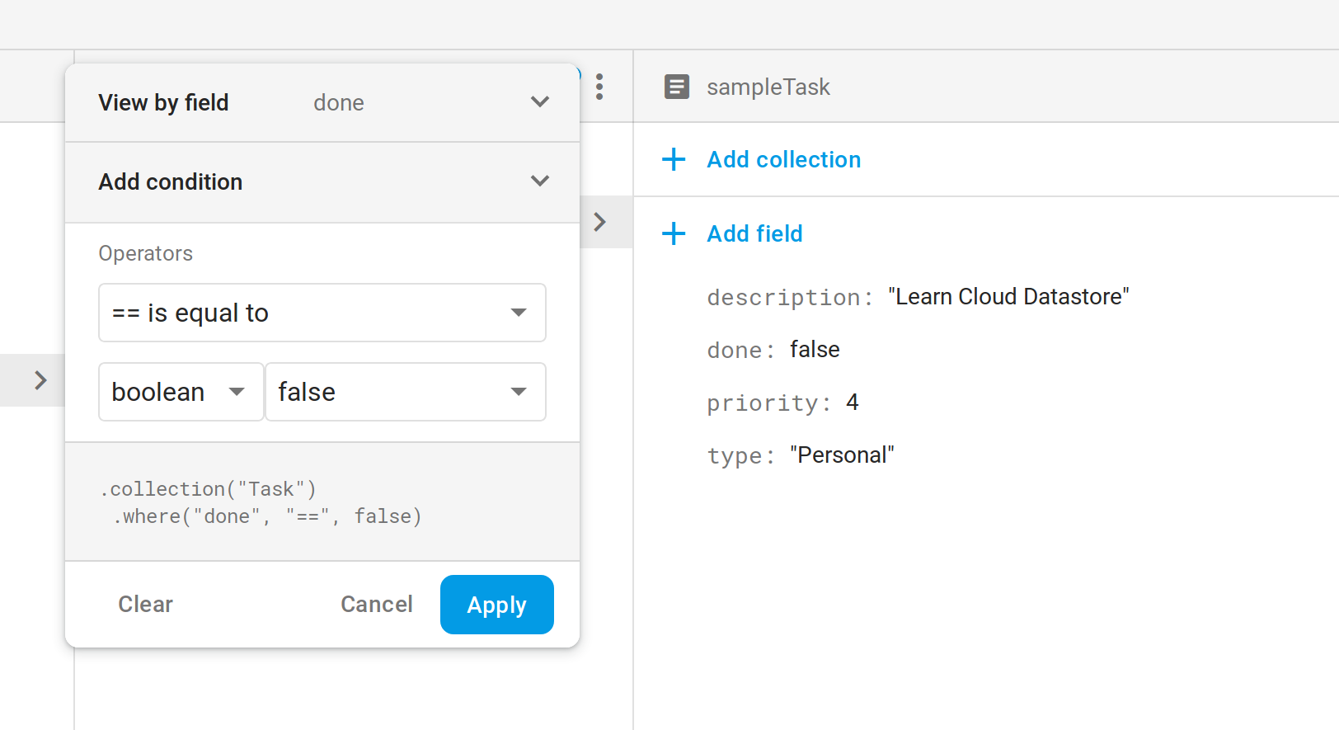Click the description field value "Learn Cloud Datastore"
1339x730 pixels.
[x=1008, y=297]
